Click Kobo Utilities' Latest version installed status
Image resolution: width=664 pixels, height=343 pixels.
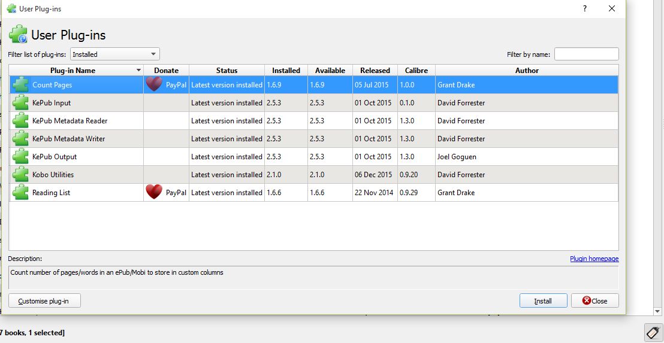pyautogui.click(x=227, y=174)
